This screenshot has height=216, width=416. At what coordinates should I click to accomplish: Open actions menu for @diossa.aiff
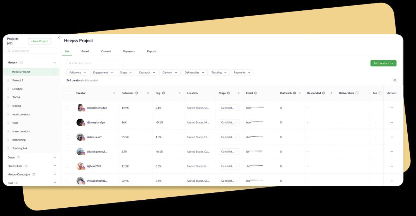[x=391, y=137]
